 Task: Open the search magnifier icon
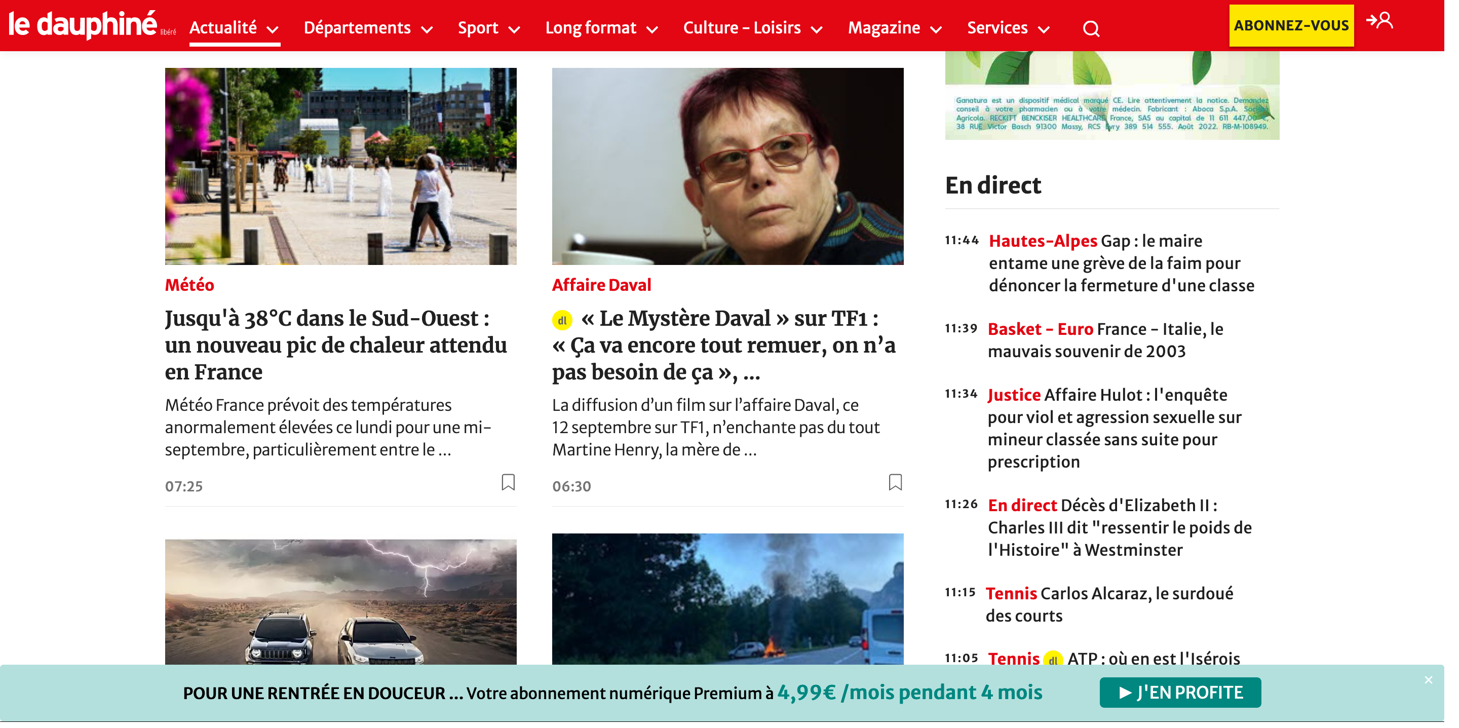tap(1091, 28)
